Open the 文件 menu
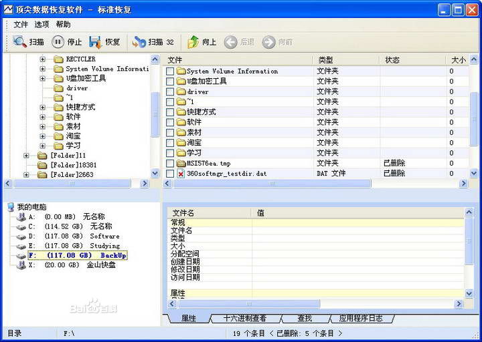This screenshot has width=482, height=342. [21, 25]
